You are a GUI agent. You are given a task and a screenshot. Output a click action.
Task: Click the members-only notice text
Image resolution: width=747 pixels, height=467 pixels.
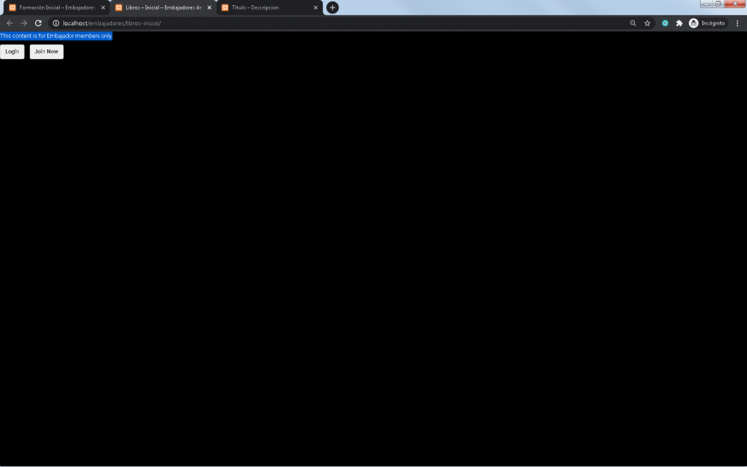click(56, 36)
